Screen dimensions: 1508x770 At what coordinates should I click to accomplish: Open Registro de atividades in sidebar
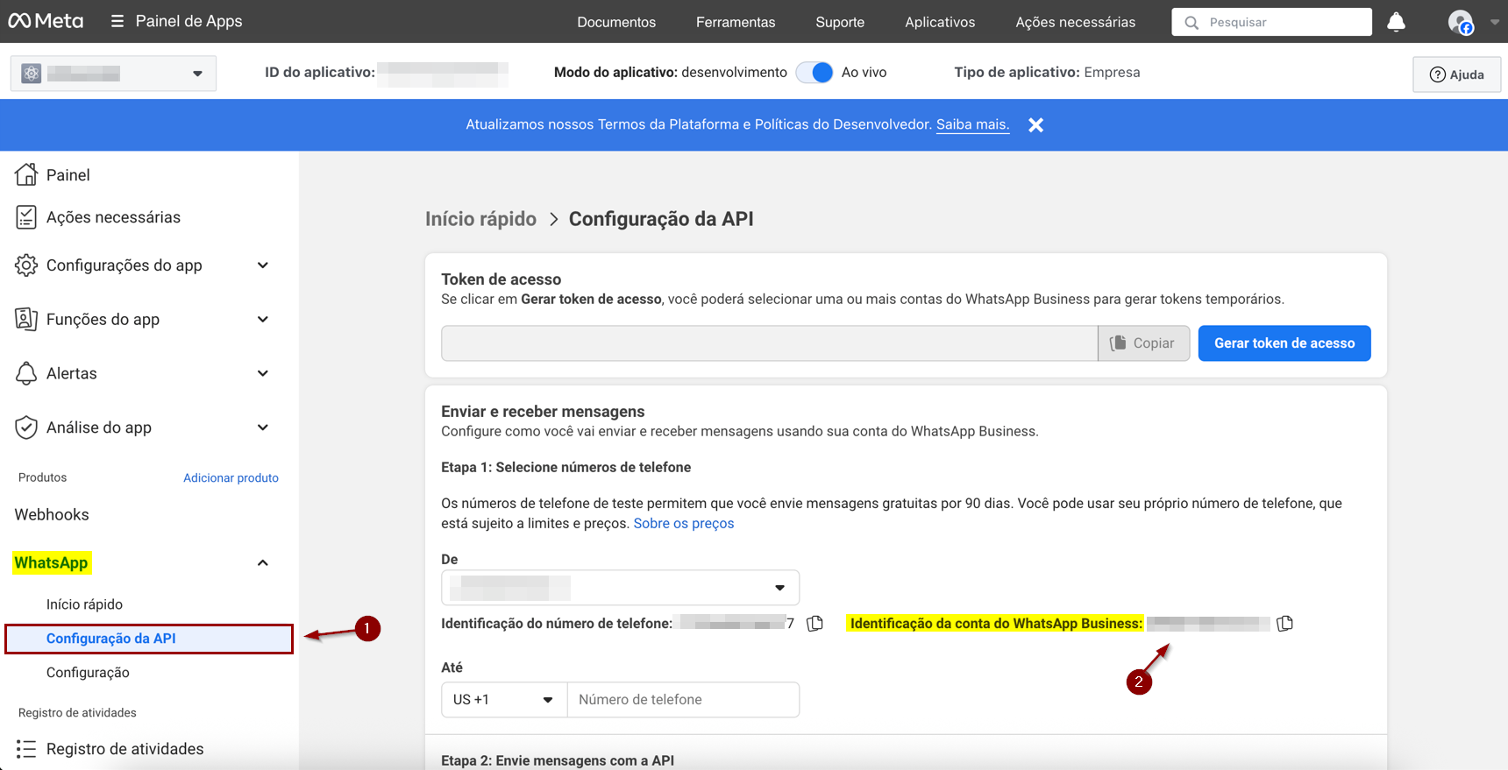point(124,749)
